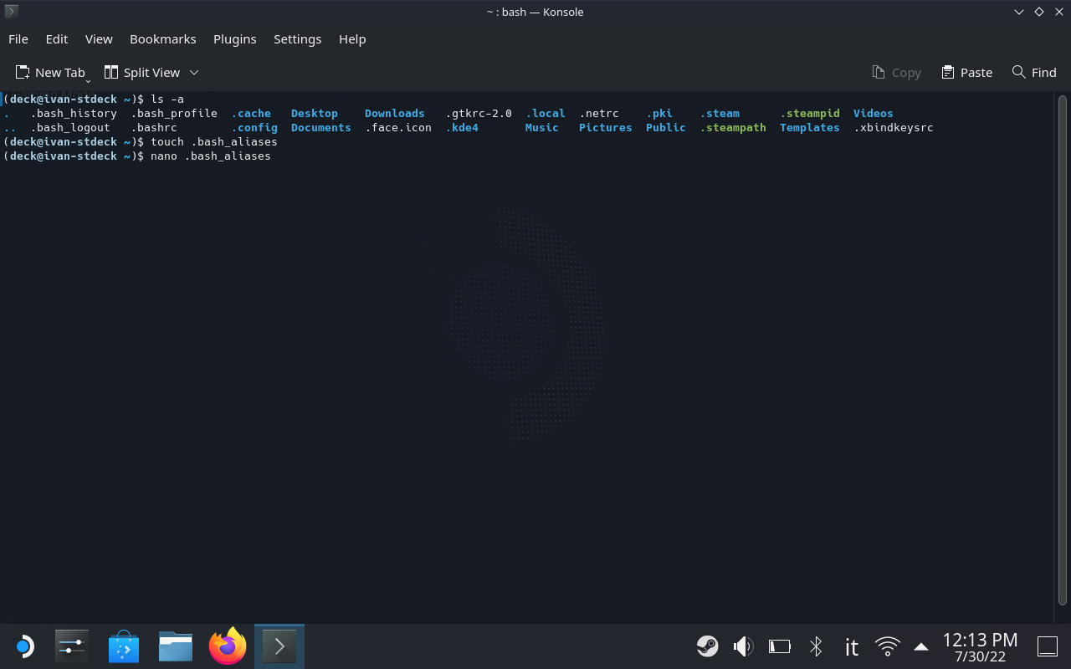Click the Steam icon in the system tray
The image size is (1071, 669).
(x=707, y=646)
